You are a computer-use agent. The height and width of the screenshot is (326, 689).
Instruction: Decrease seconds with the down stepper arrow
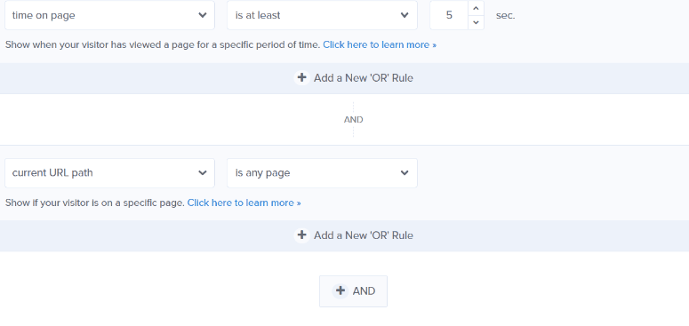pos(476,22)
